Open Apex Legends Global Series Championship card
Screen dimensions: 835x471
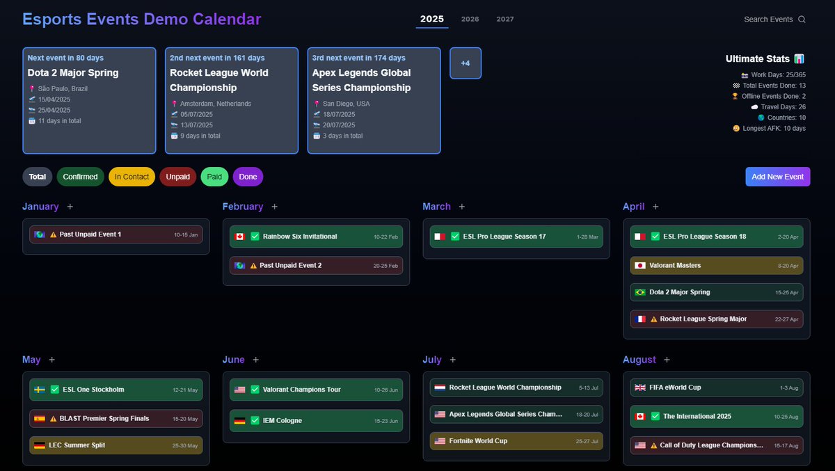coord(374,100)
